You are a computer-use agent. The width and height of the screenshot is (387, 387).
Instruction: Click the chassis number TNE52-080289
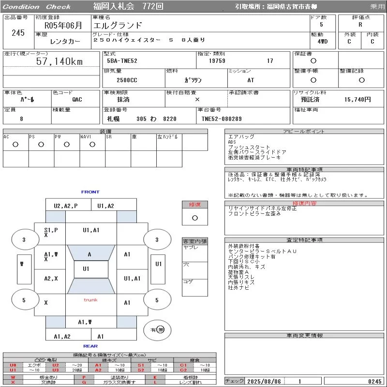pos(222,119)
